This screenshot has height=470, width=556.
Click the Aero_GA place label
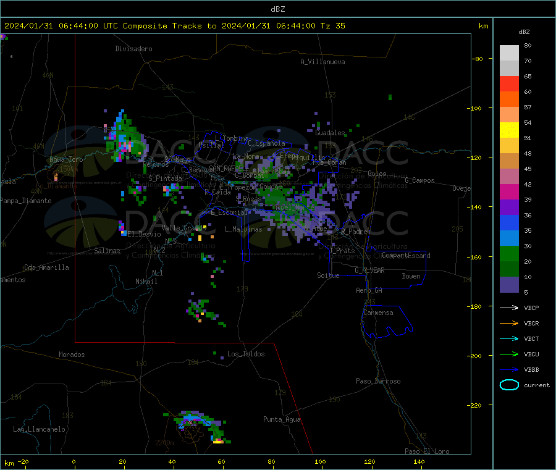point(369,290)
